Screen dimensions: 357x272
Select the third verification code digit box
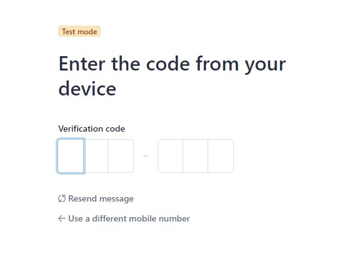click(x=121, y=156)
